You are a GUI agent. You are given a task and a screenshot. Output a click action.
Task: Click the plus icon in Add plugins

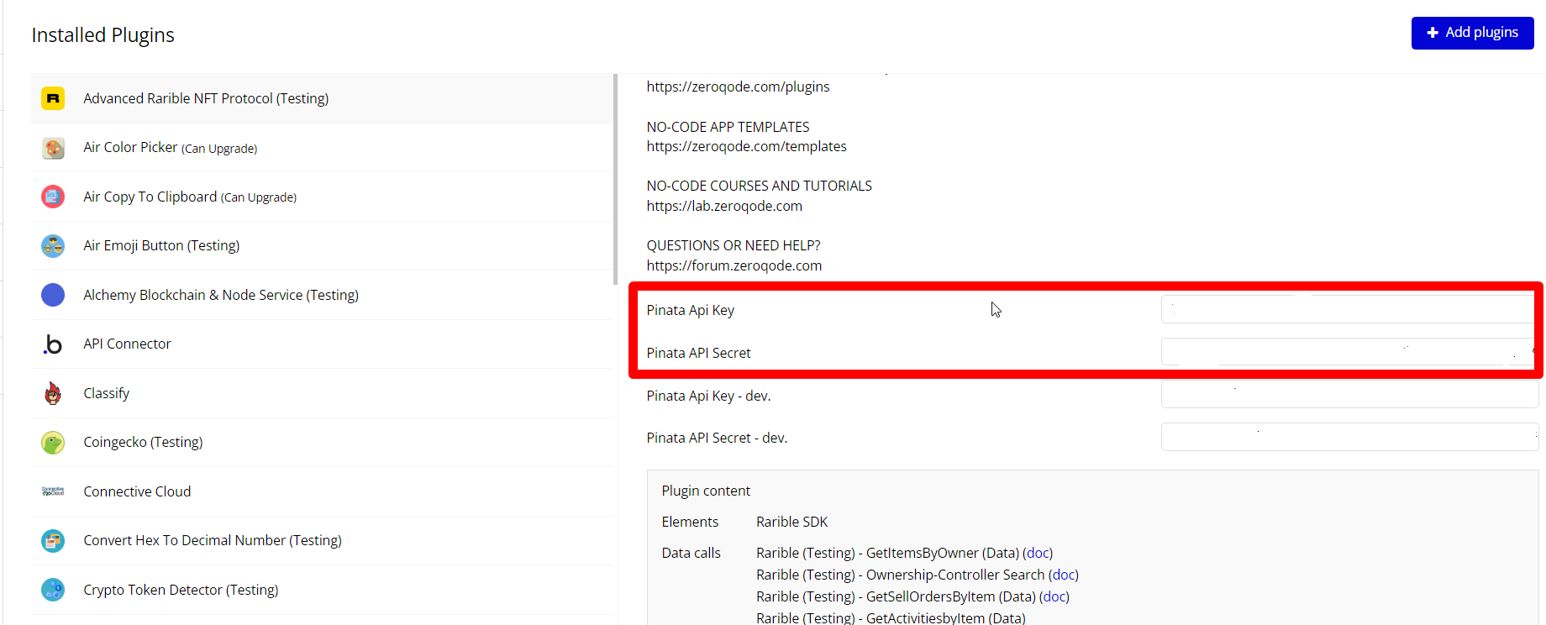(1433, 33)
